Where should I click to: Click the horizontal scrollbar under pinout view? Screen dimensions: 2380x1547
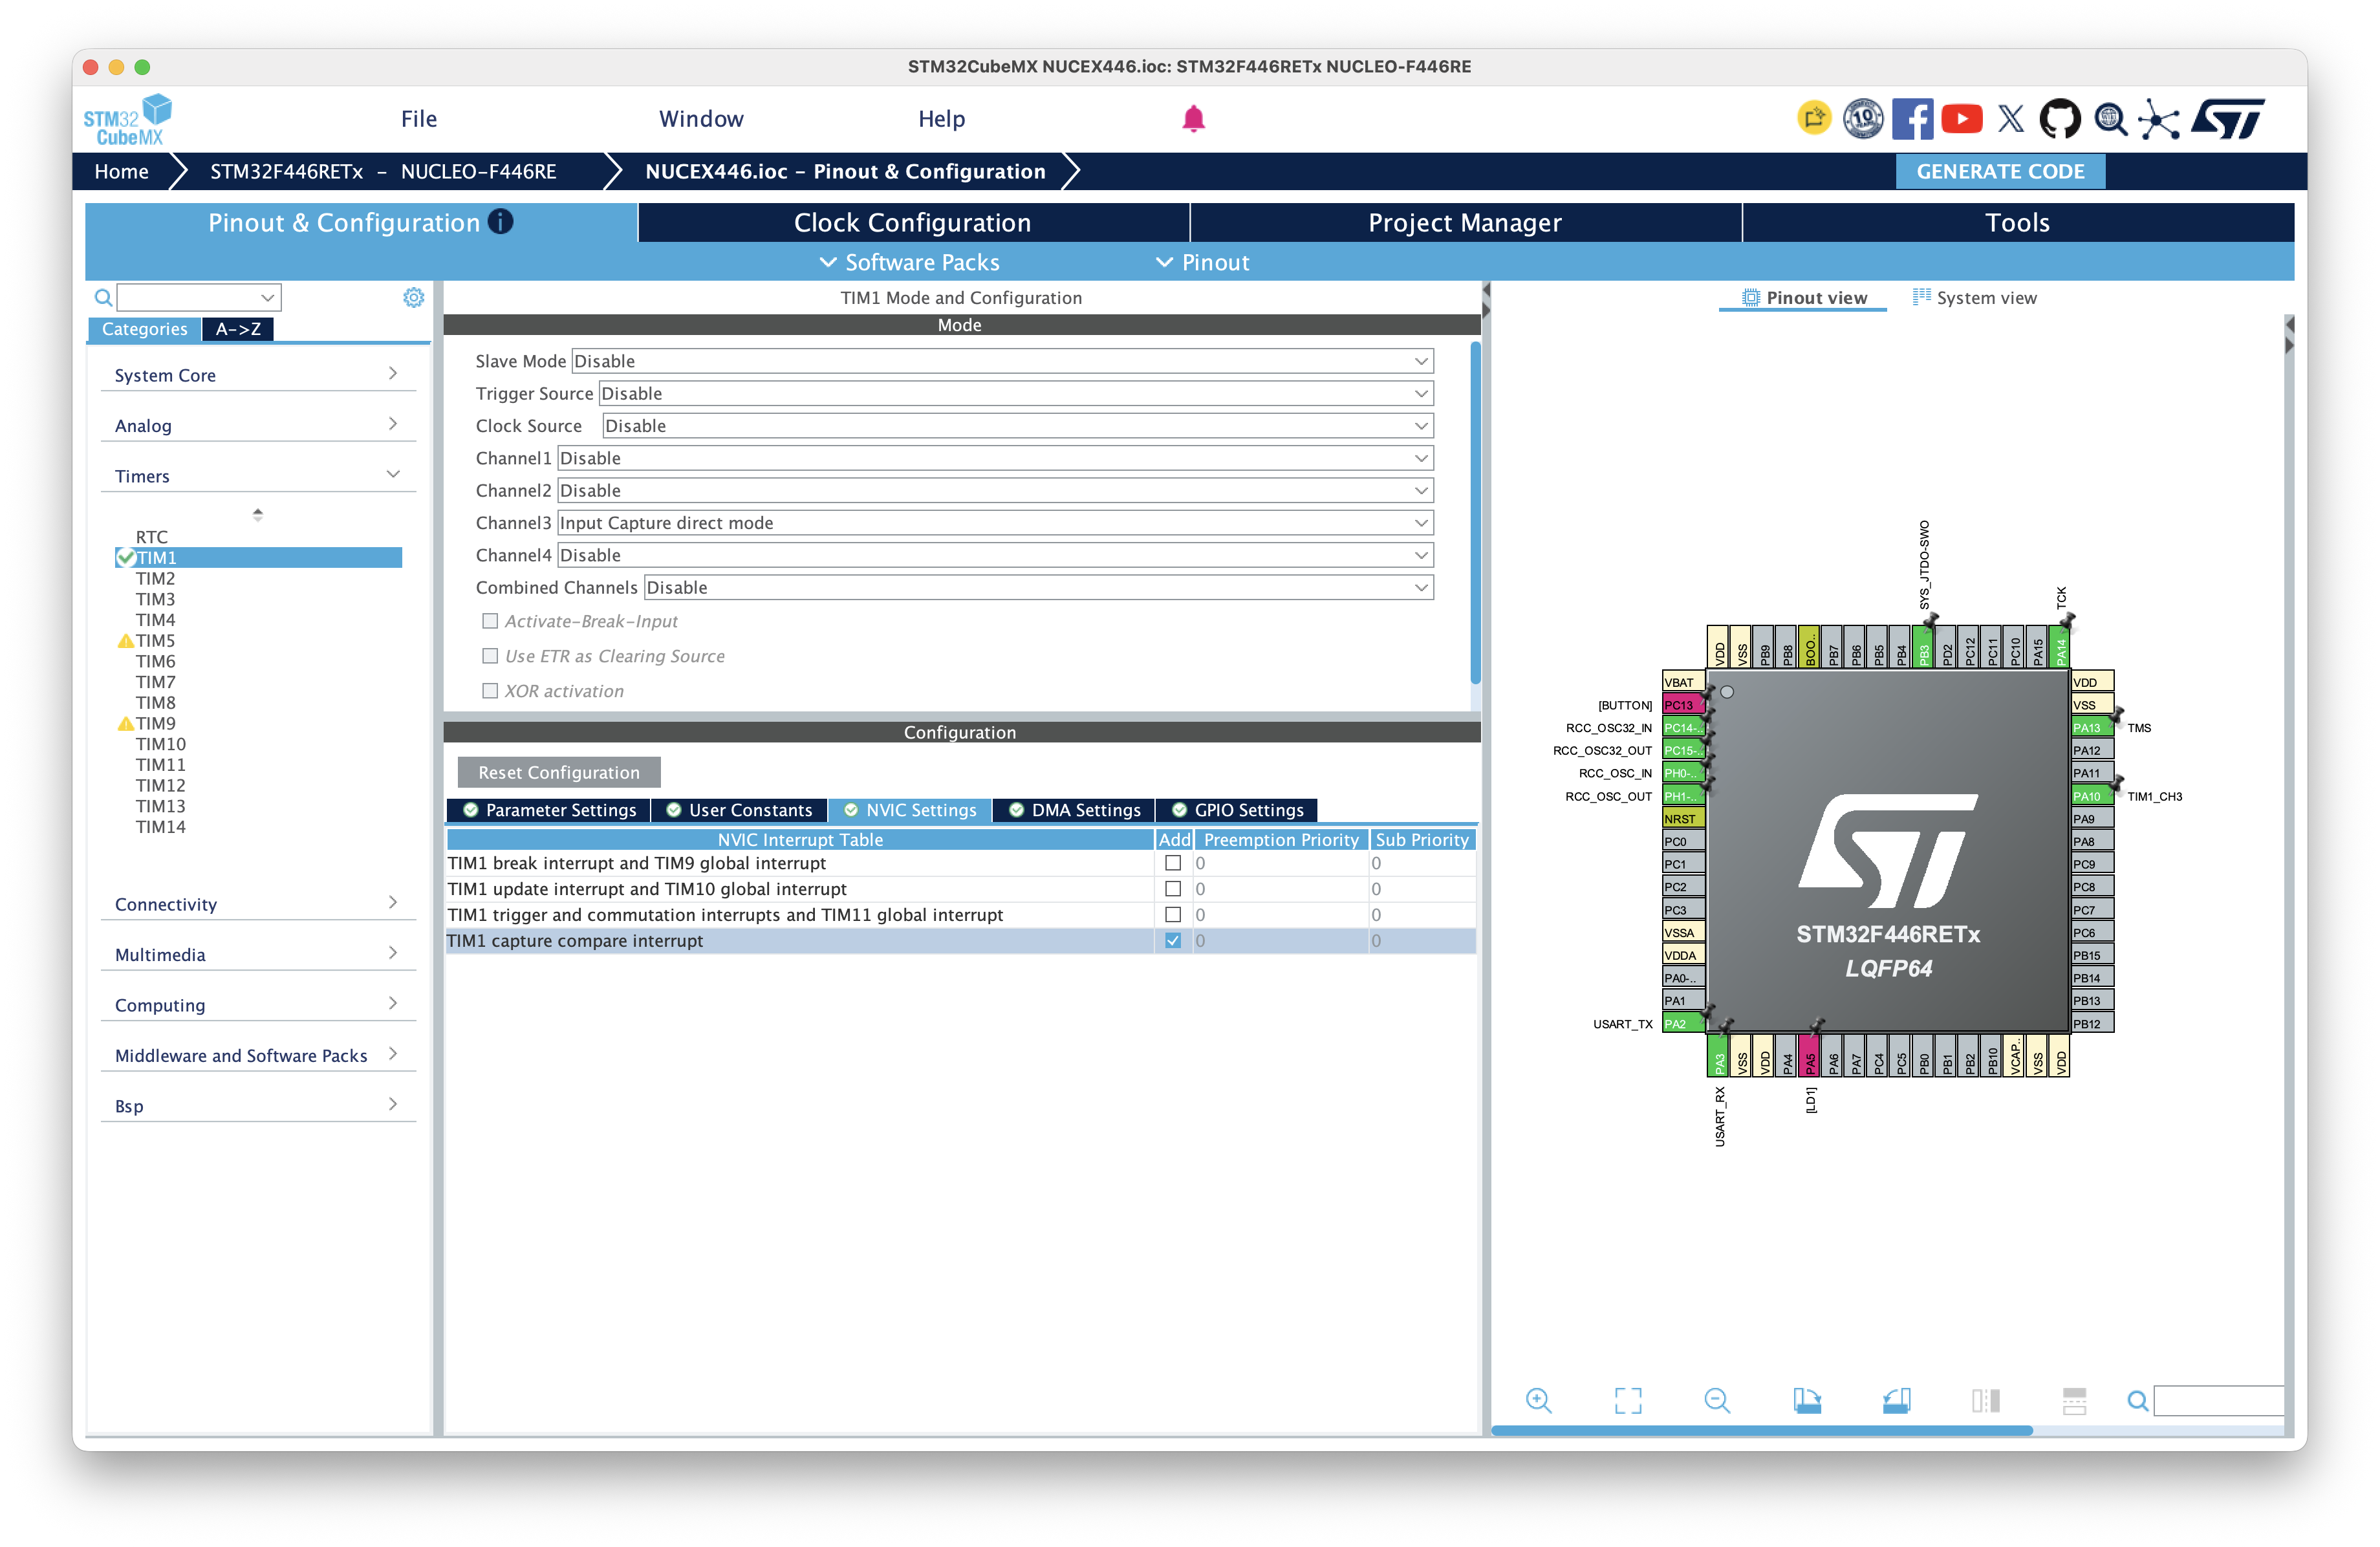pyautogui.click(x=1761, y=1431)
